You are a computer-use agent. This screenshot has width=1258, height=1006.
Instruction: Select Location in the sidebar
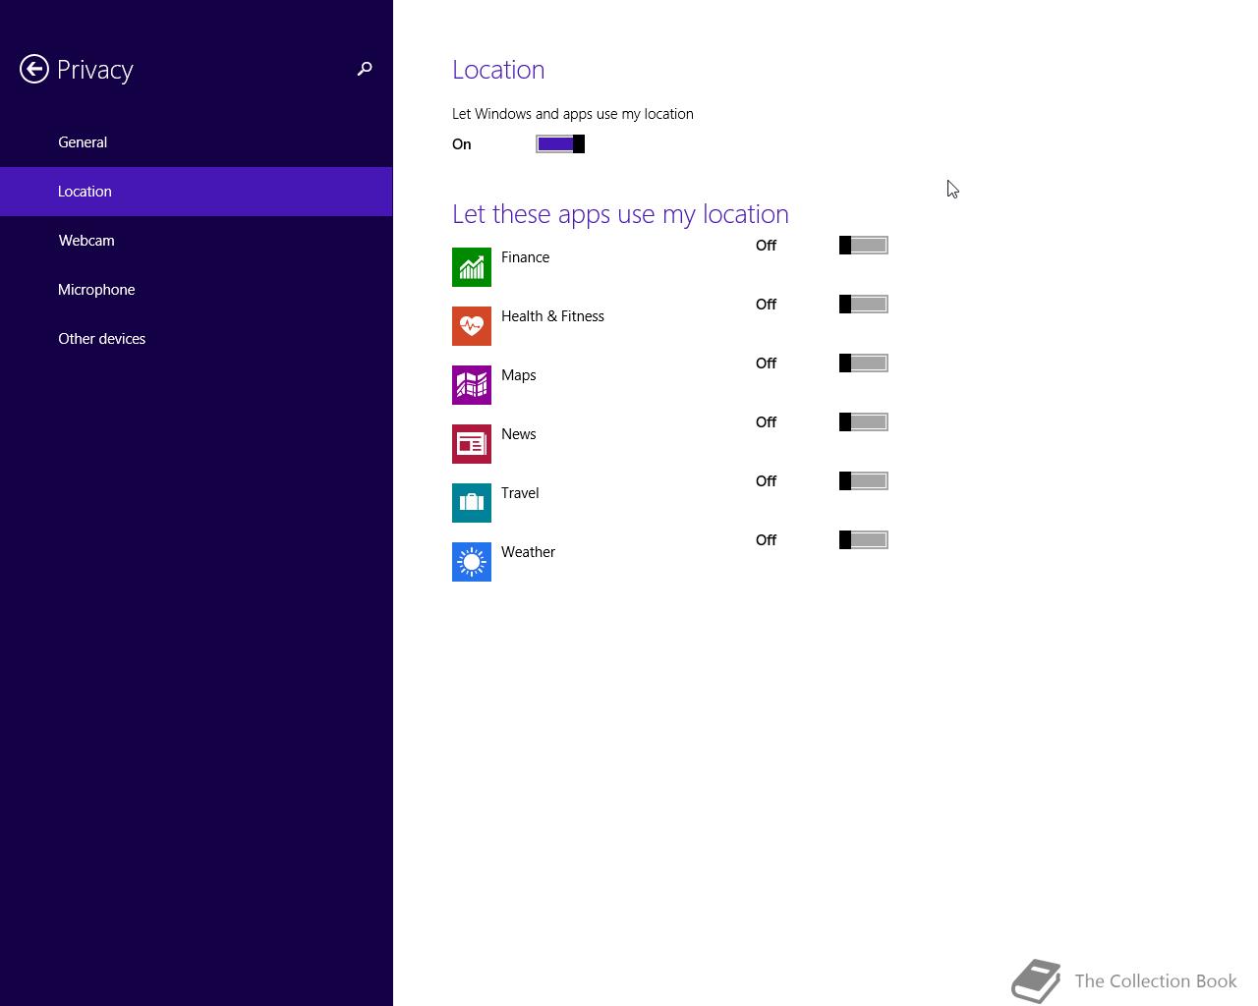[197, 192]
